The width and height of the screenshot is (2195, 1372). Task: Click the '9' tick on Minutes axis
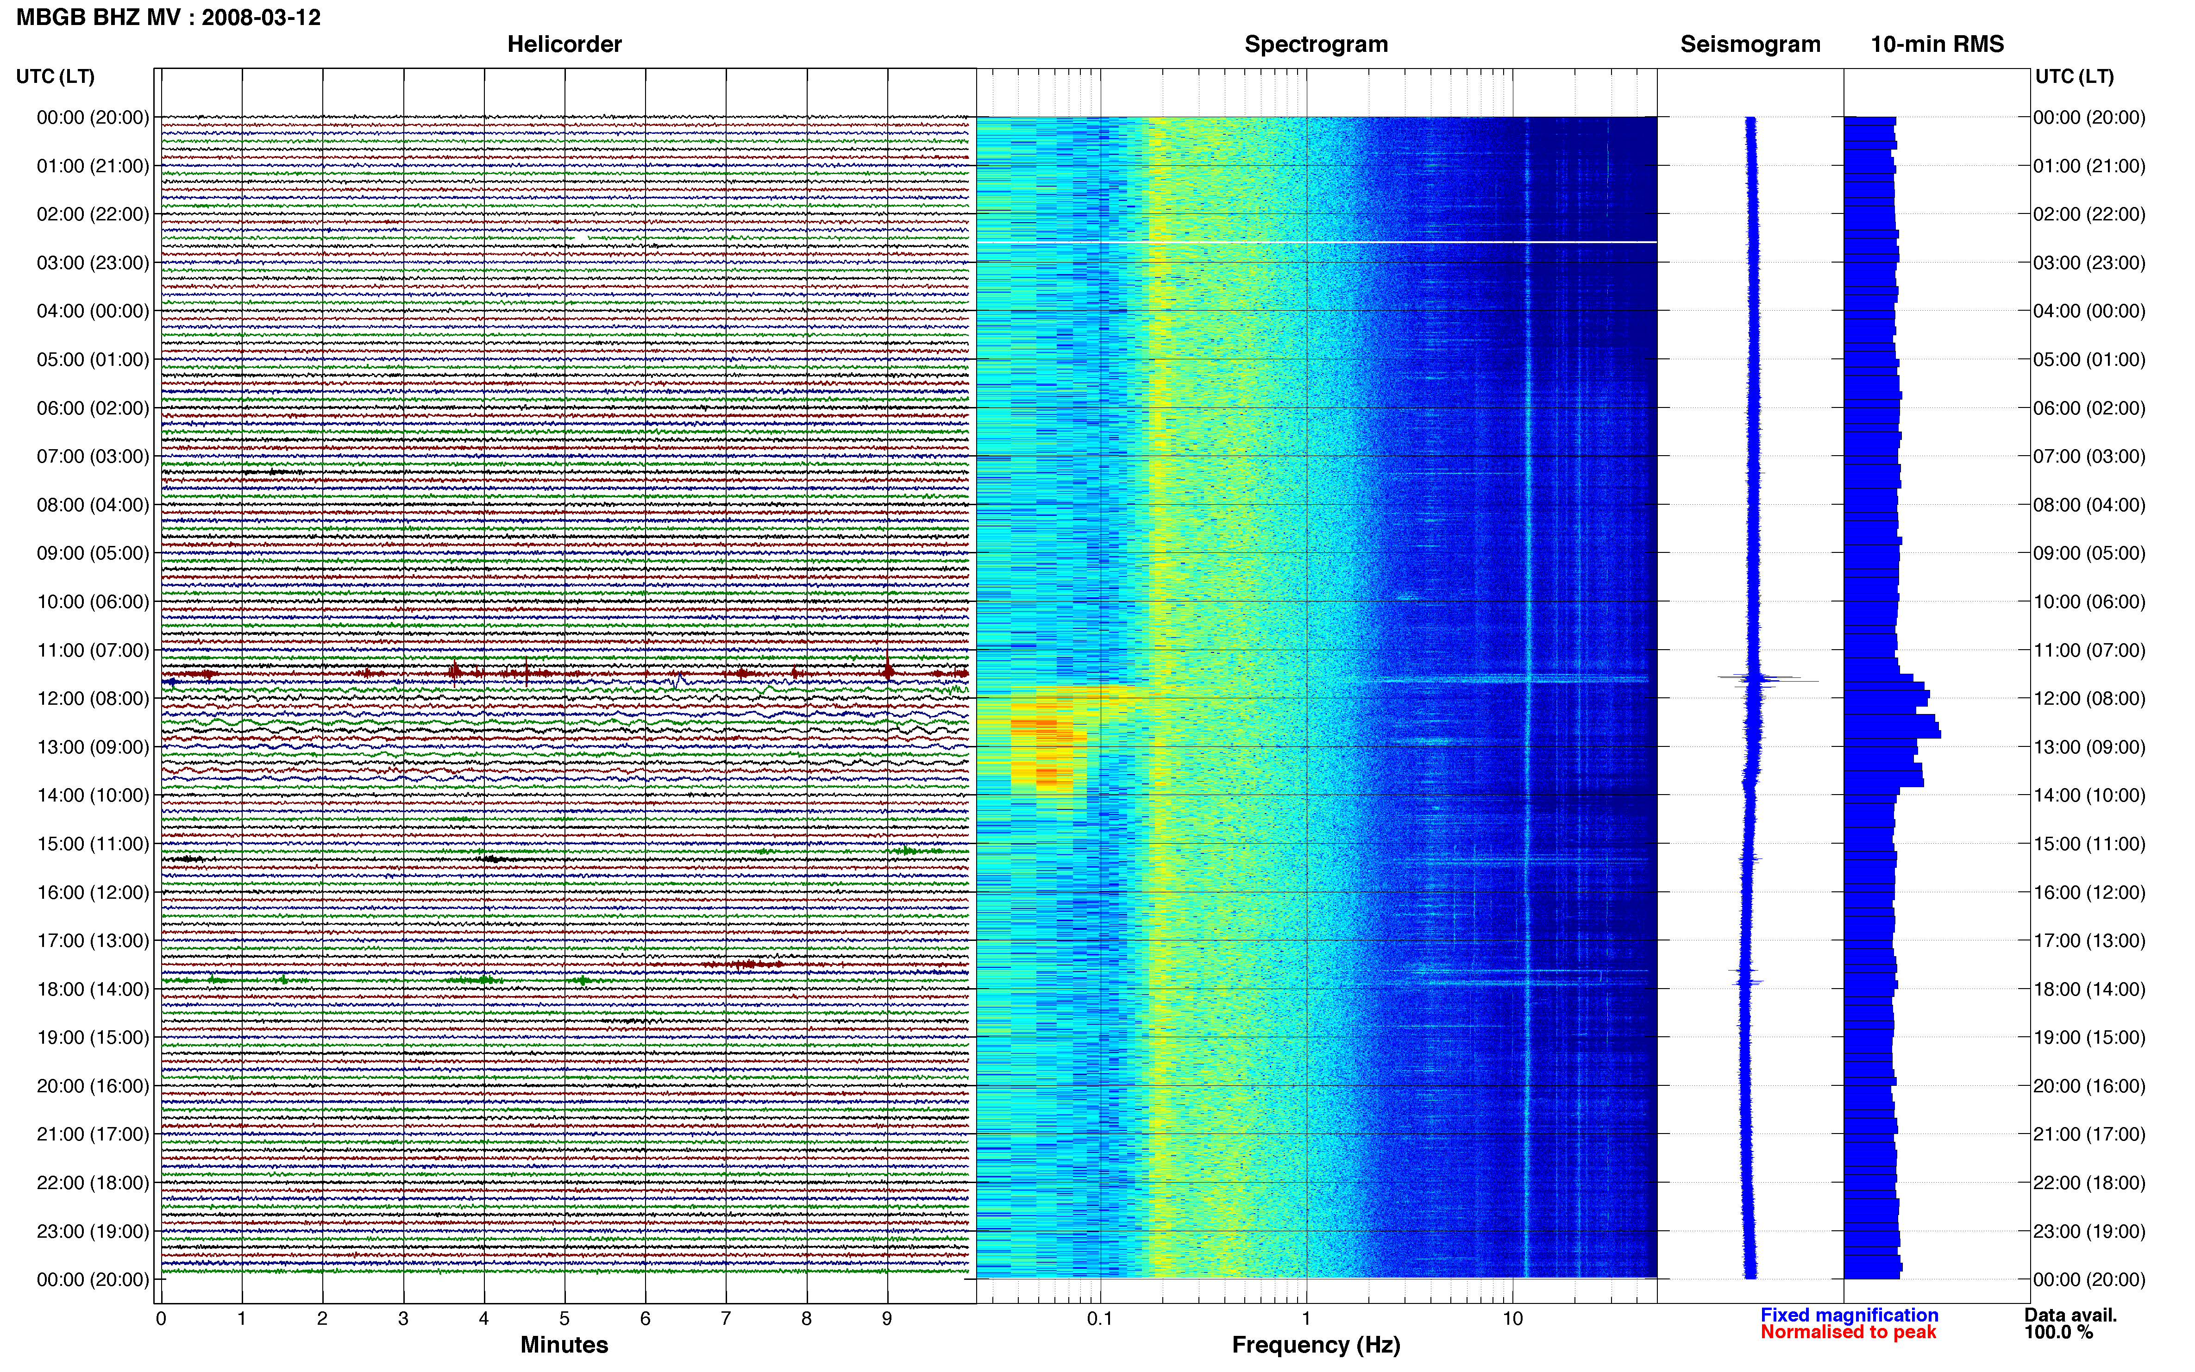pyautogui.click(x=887, y=1319)
